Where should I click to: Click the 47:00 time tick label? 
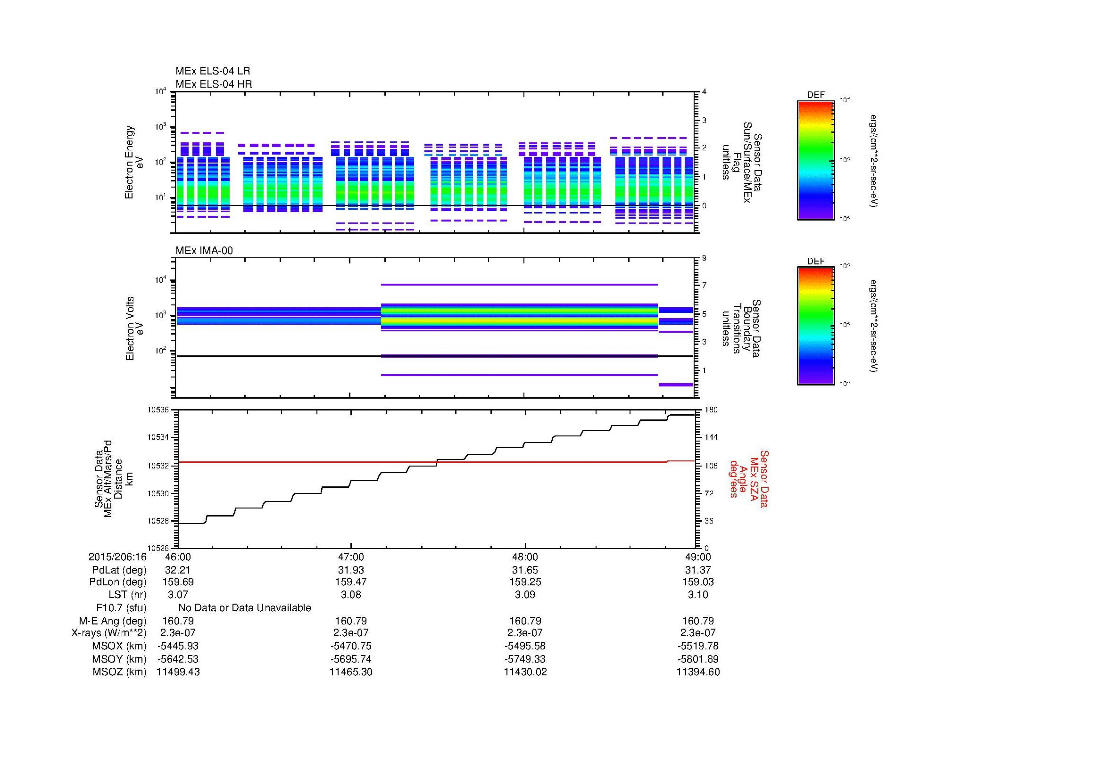tap(351, 557)
